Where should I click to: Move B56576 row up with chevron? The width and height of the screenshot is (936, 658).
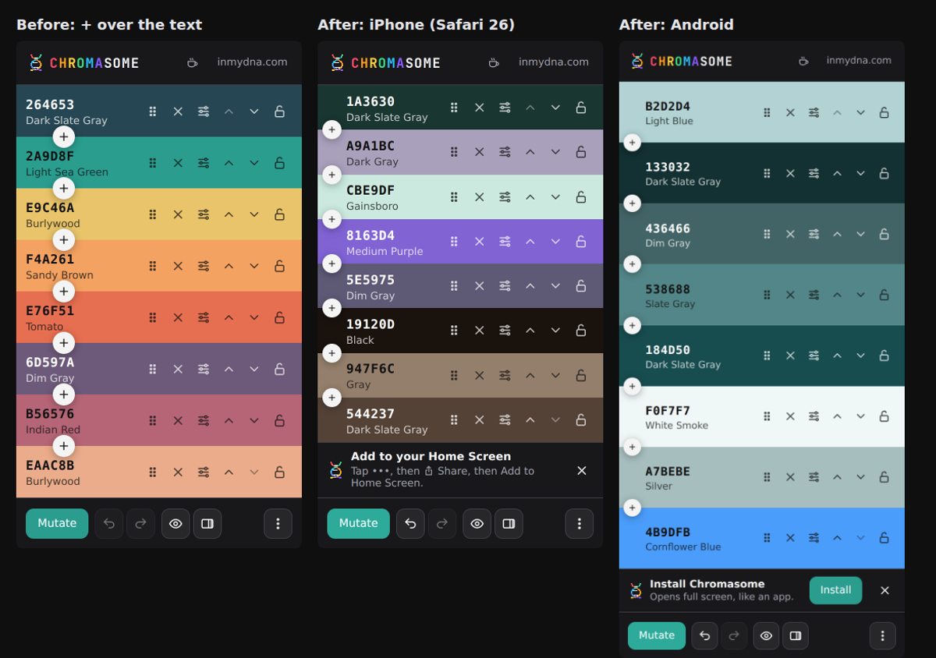tap(229, 420)
